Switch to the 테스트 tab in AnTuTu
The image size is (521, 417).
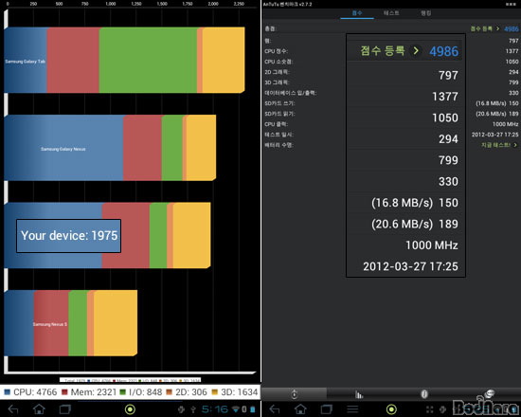(391, 13)
